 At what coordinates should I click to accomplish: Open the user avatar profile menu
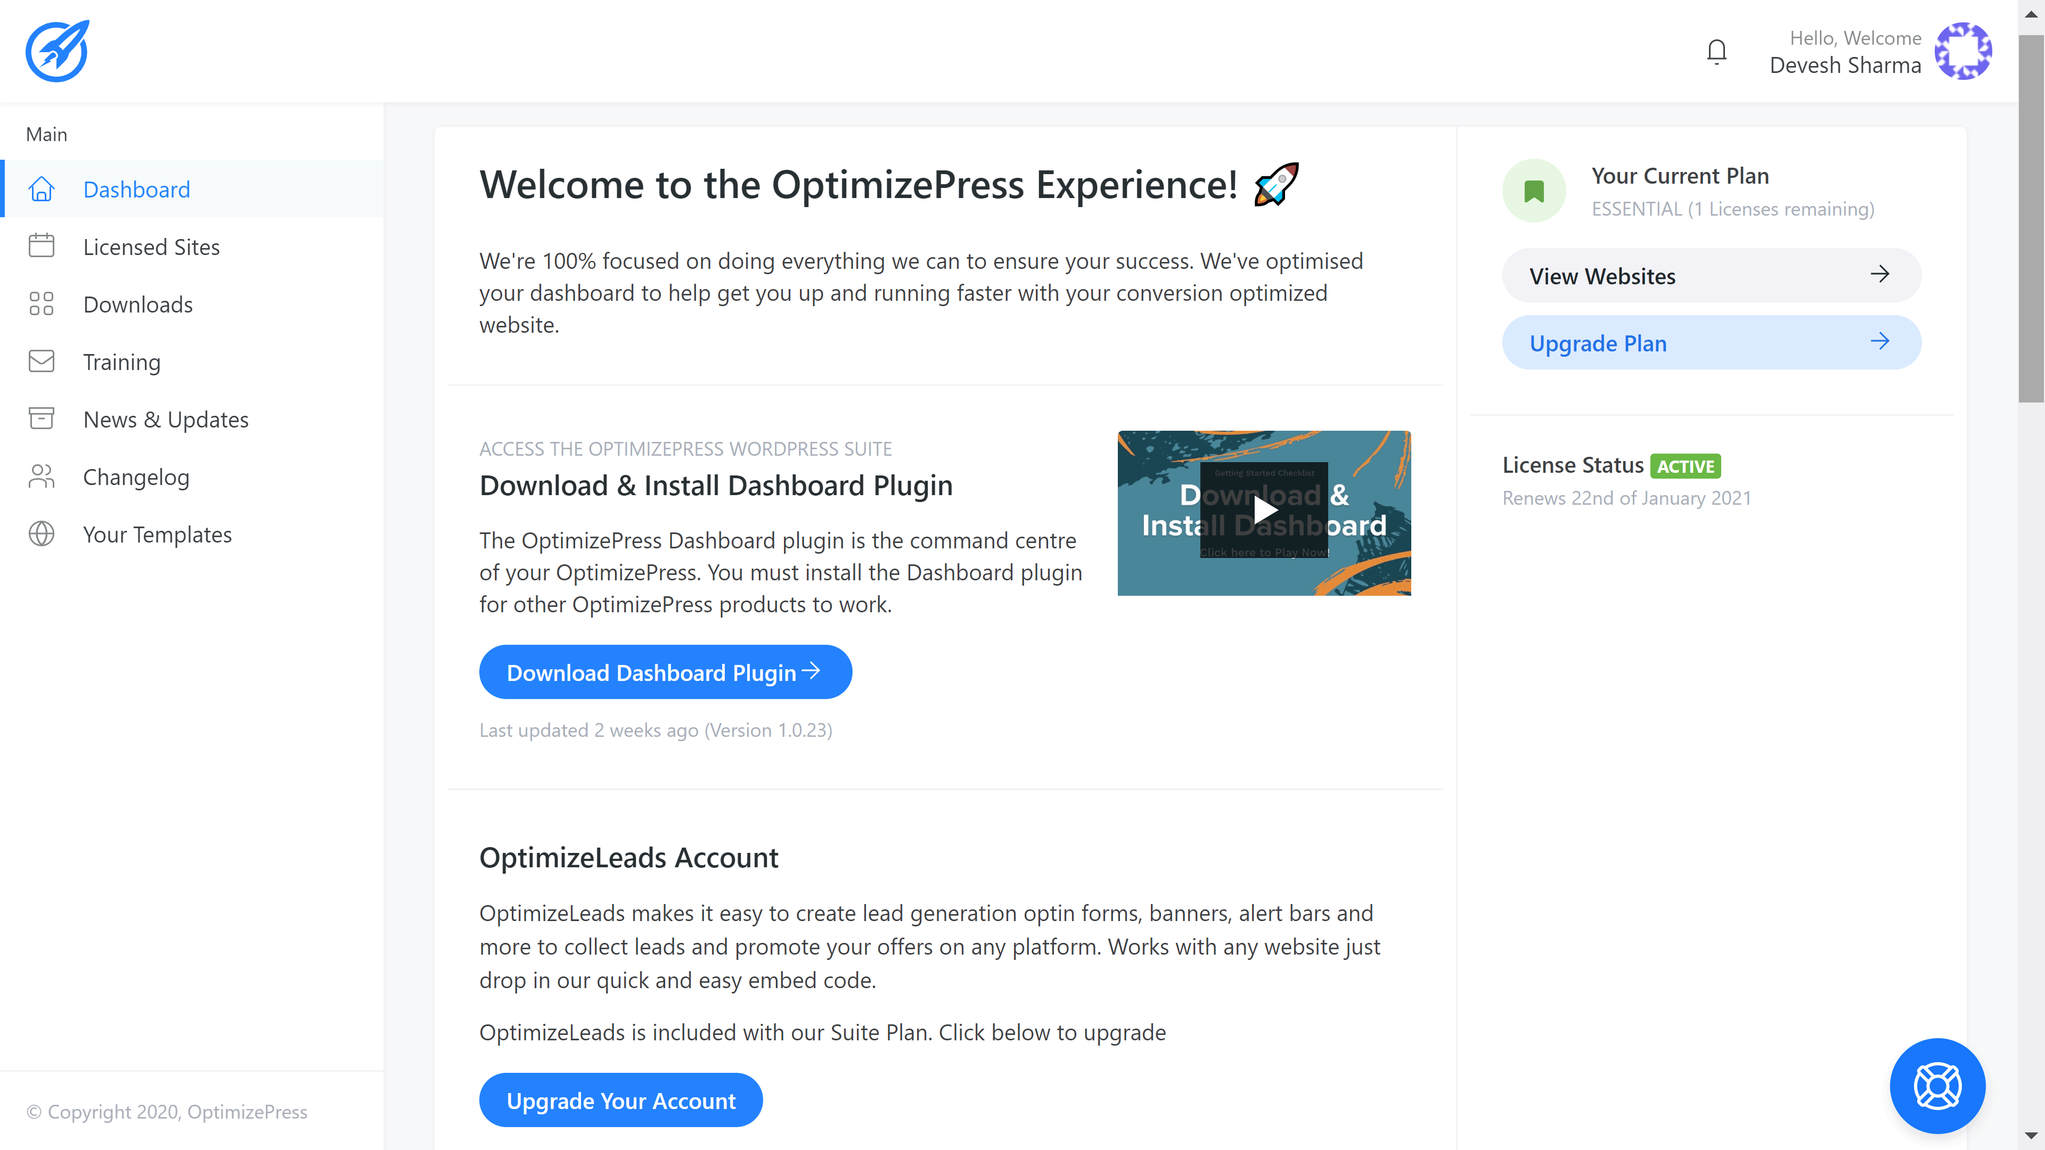(1962, 51)
